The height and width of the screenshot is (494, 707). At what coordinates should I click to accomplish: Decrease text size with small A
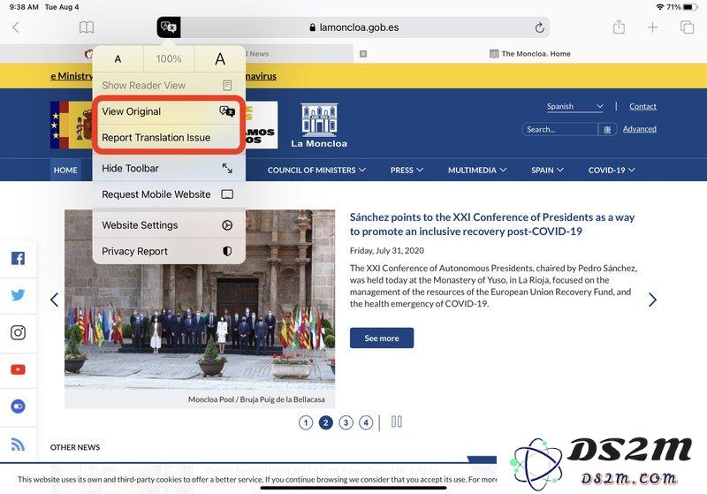coord(118,59)
